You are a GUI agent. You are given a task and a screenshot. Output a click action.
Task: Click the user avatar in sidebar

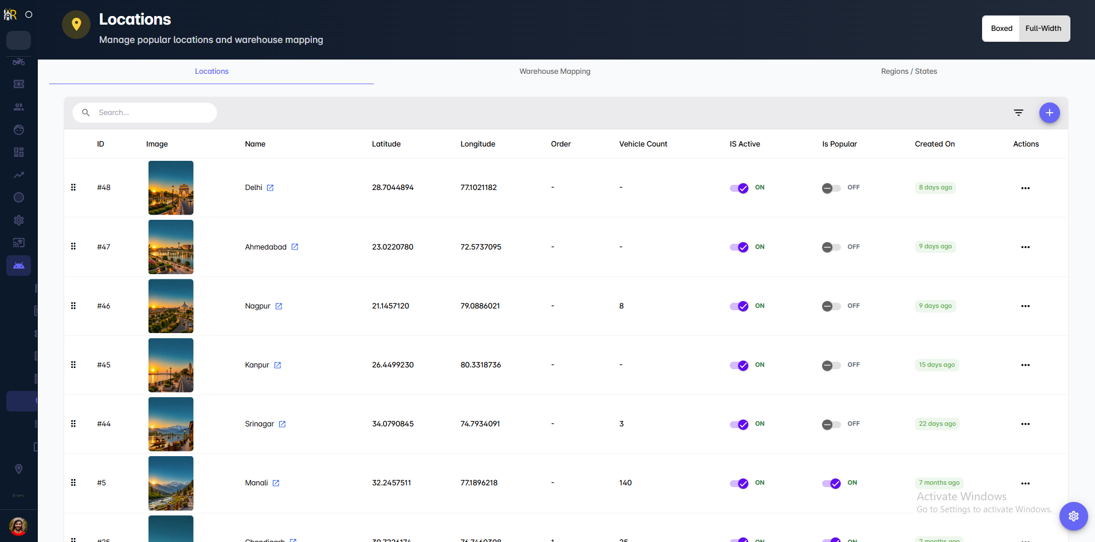click(18, 526)
